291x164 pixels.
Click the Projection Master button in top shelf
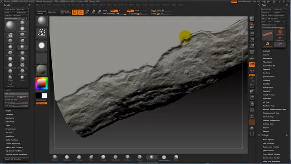(41, 12)
